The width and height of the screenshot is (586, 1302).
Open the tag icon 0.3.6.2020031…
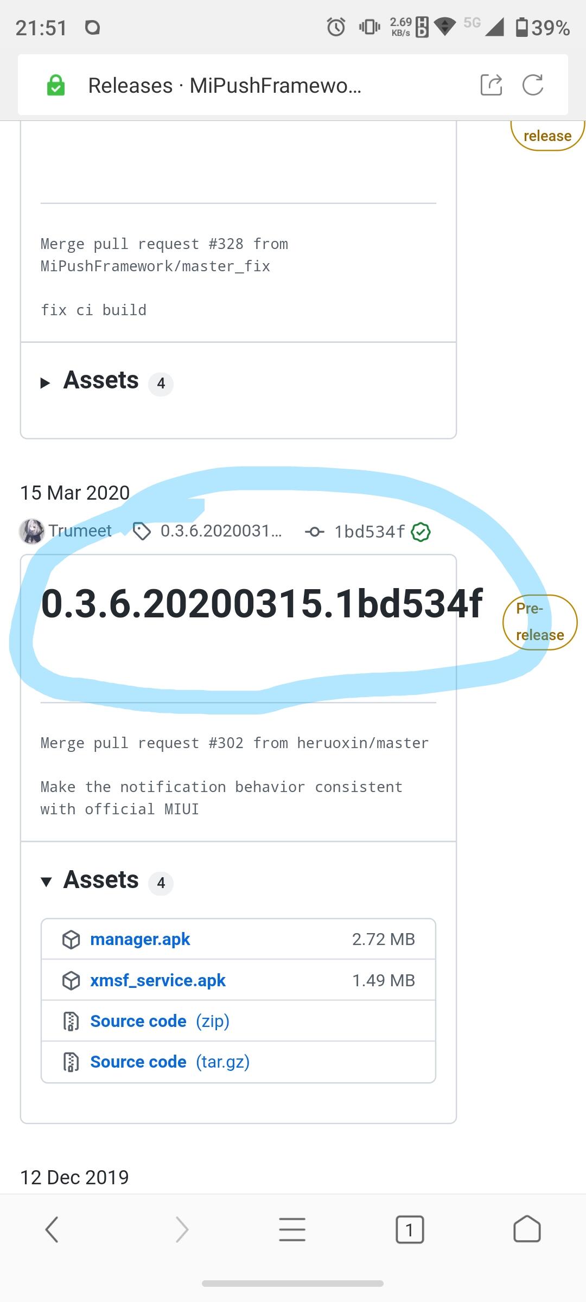[x=142, y=532]
